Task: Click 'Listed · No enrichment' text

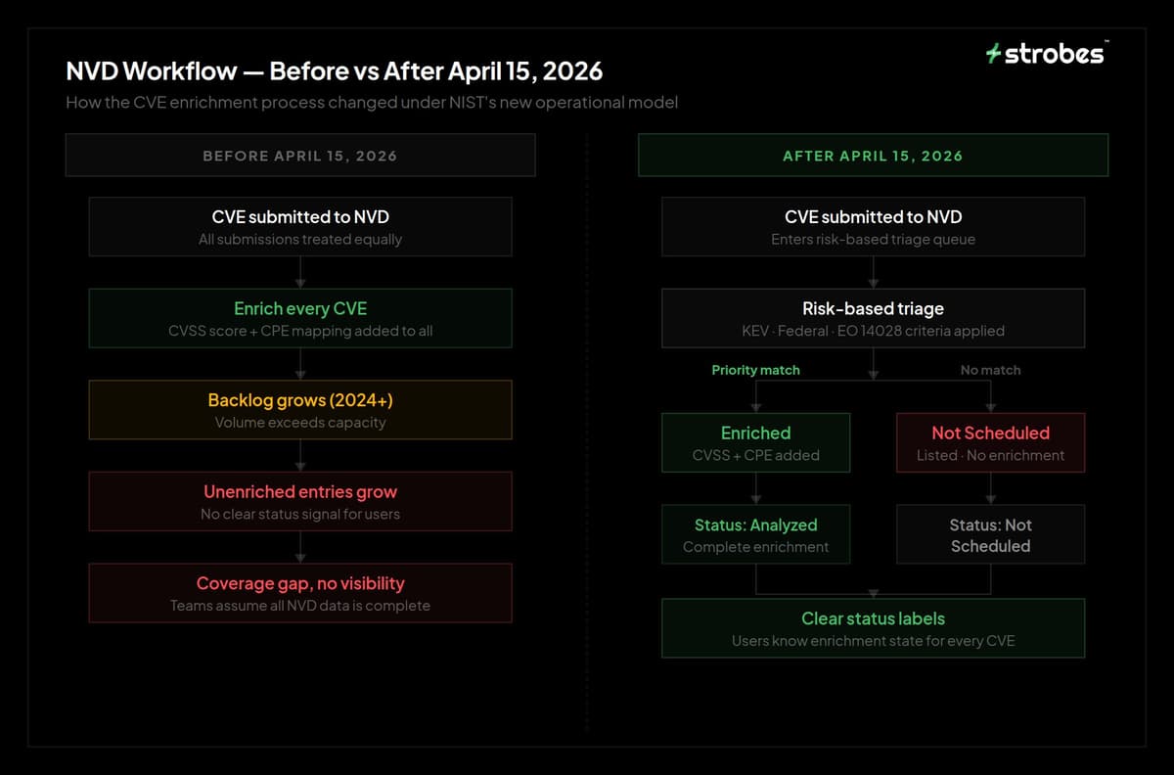Action: (x=991, y=455)
